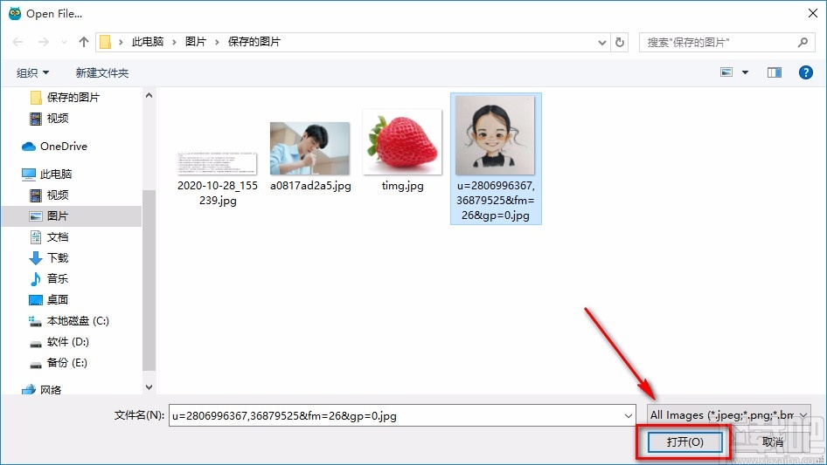Open the All Images file type filter
This screenshot has height=465, width=827.
click(x=729, y=415)
